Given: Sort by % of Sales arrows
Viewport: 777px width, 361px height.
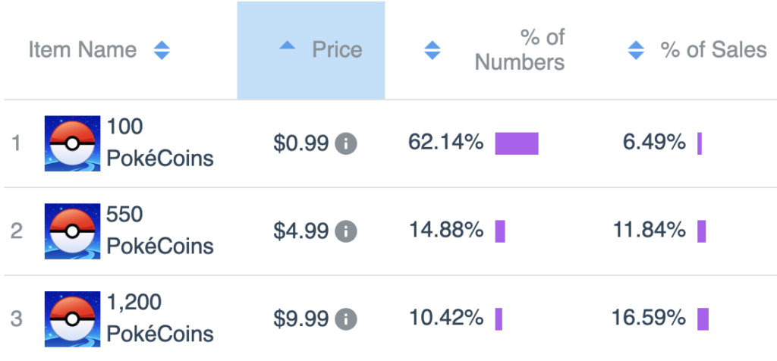Looking at the screenshot, I should click(636, 50).
